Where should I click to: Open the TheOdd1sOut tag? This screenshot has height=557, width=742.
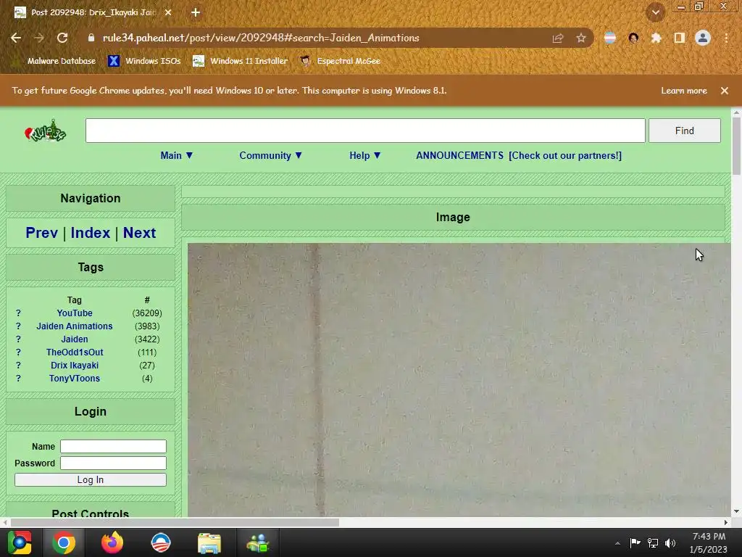pyautogui.click(x=75, y=352)
